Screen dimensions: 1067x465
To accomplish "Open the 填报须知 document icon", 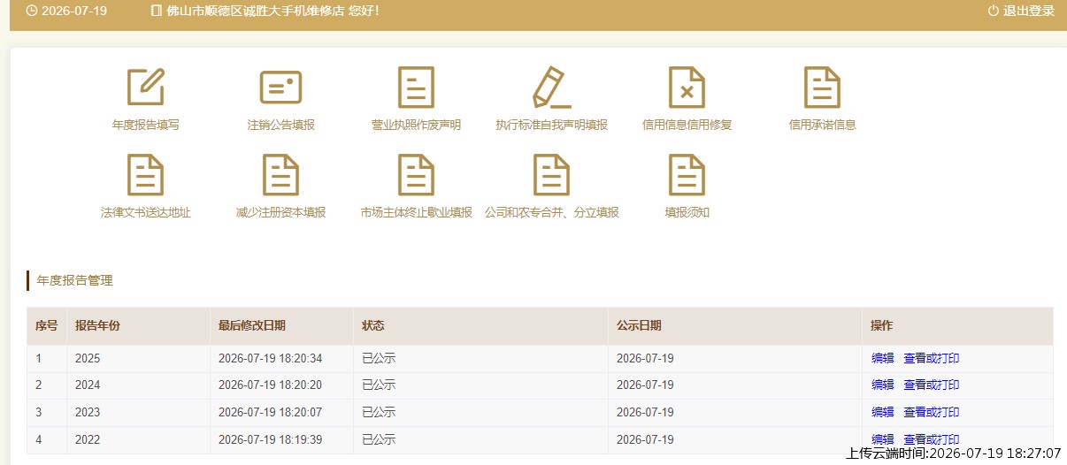I will [687, 174].
